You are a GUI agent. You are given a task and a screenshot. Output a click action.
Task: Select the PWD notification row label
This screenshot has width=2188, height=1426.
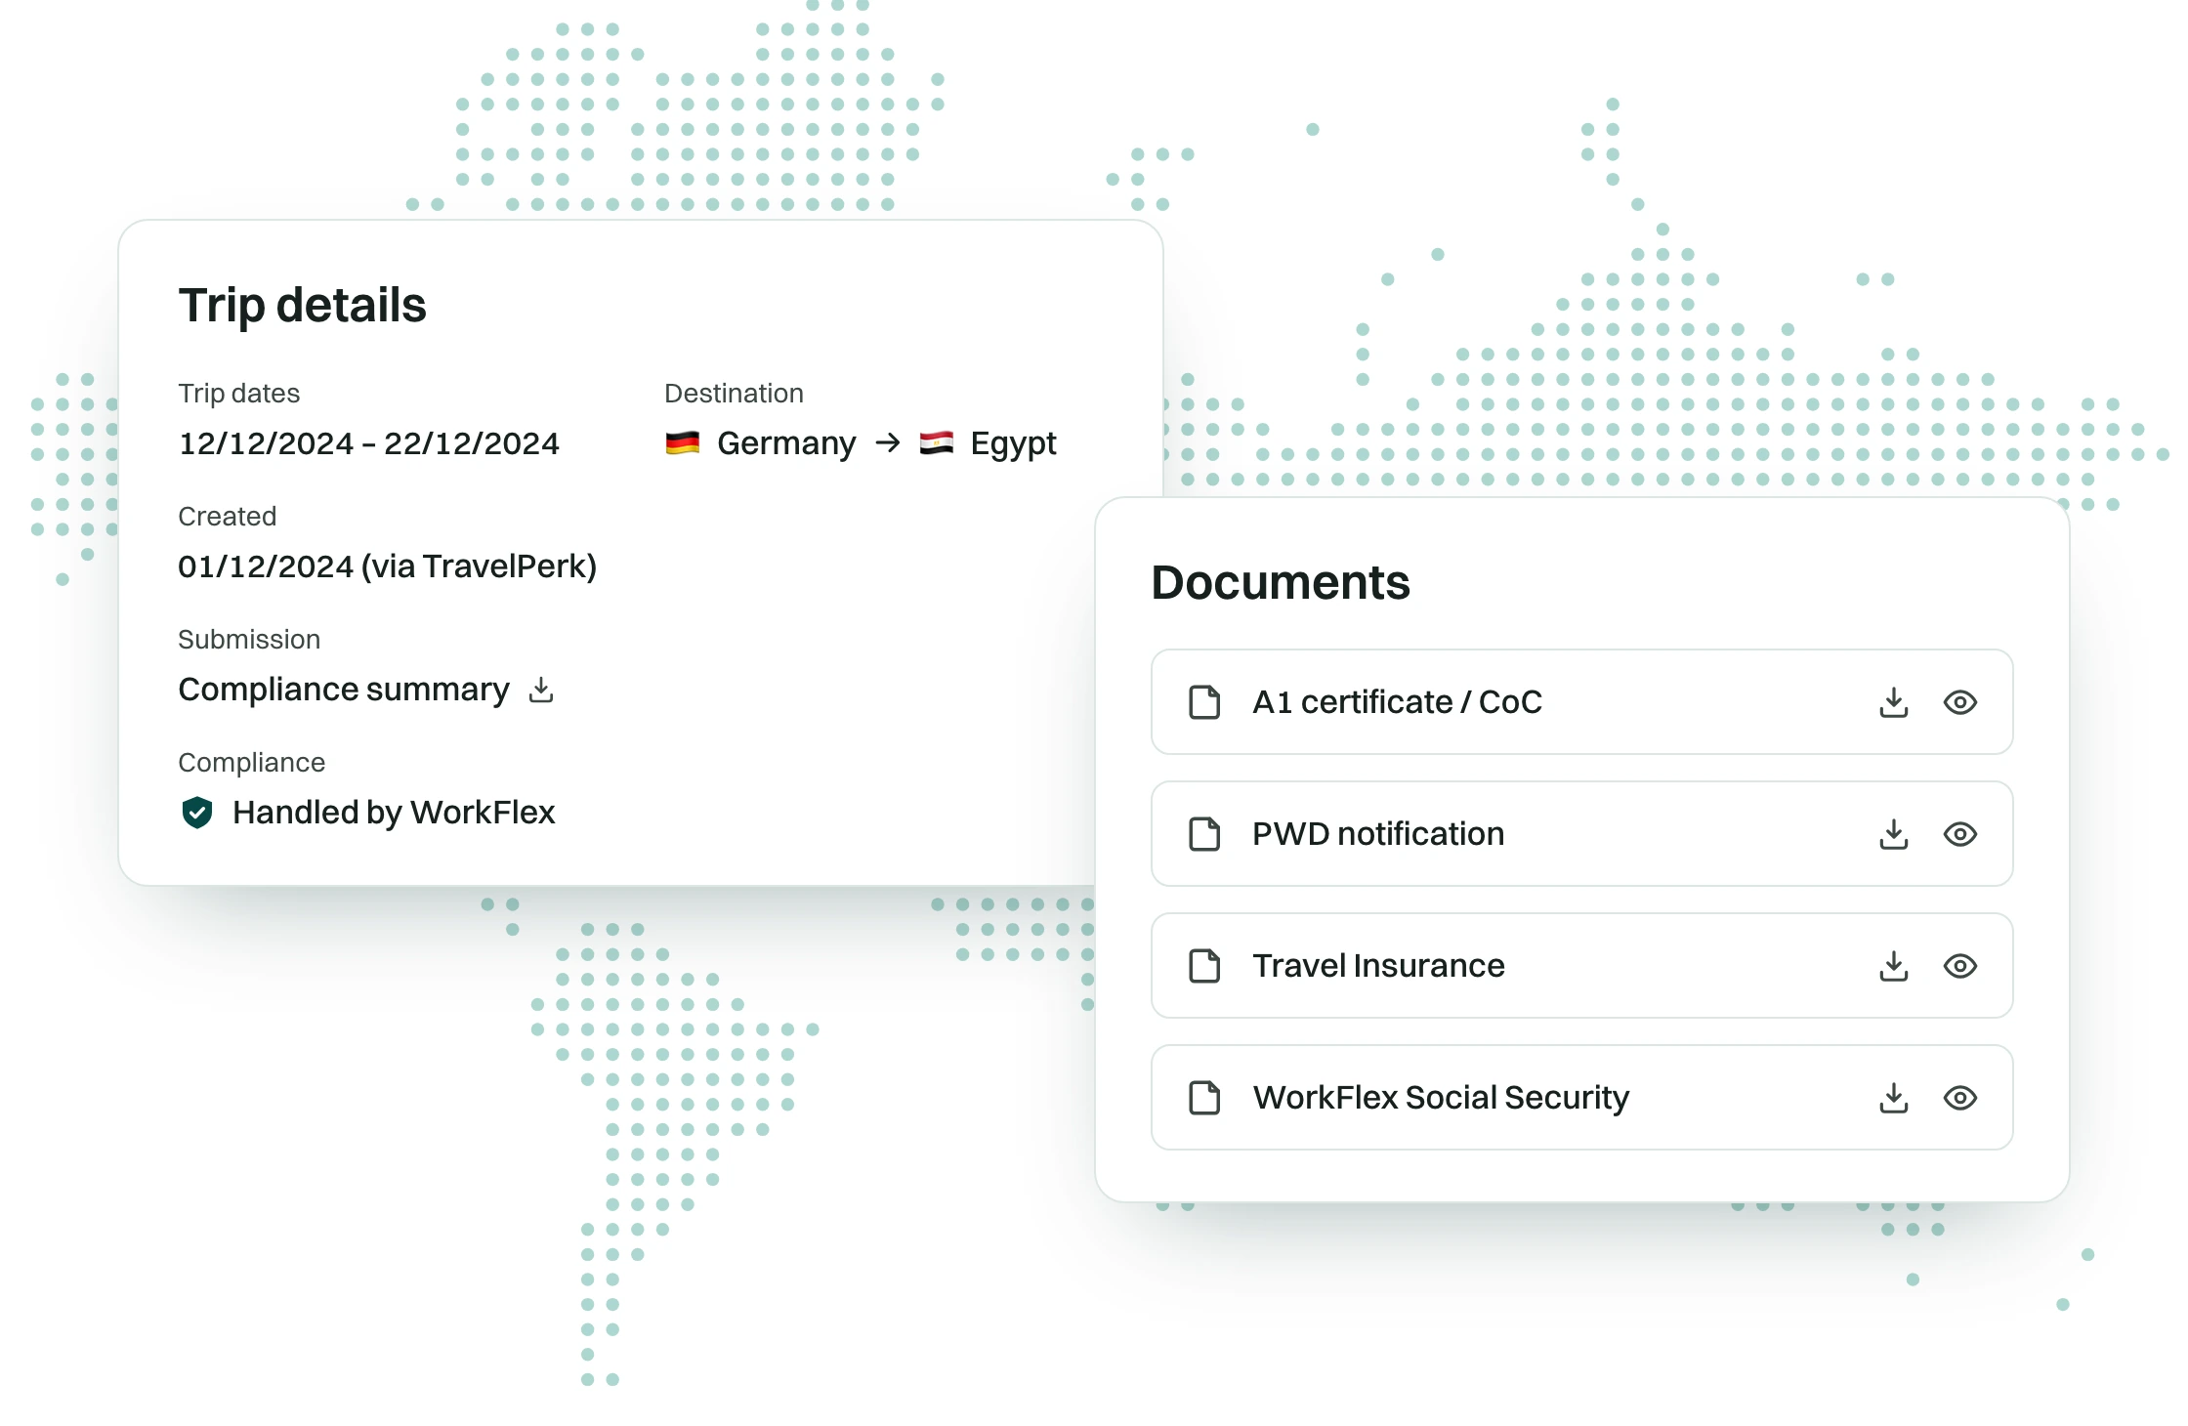(x=1378, y=834)
